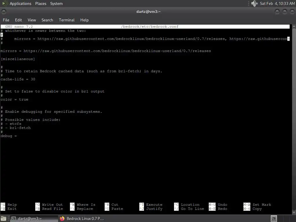Viewport: 296px width, 222px height.
Task: Click the show desktop icon in bottom panel
Action: click(3, 219)
